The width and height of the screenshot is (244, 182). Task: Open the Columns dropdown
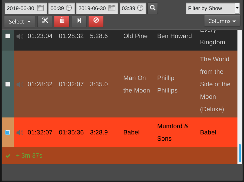click(222, 21)
